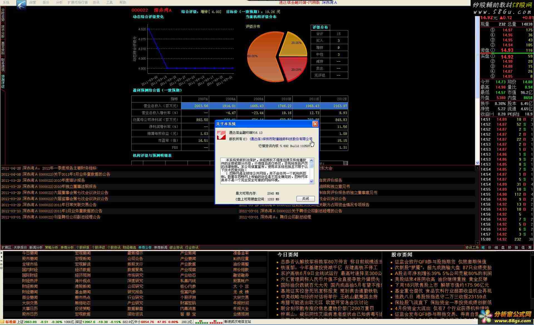Click the left arrow icon on the news panel edge
534x325 pixels.
click(x=1, y=257)
